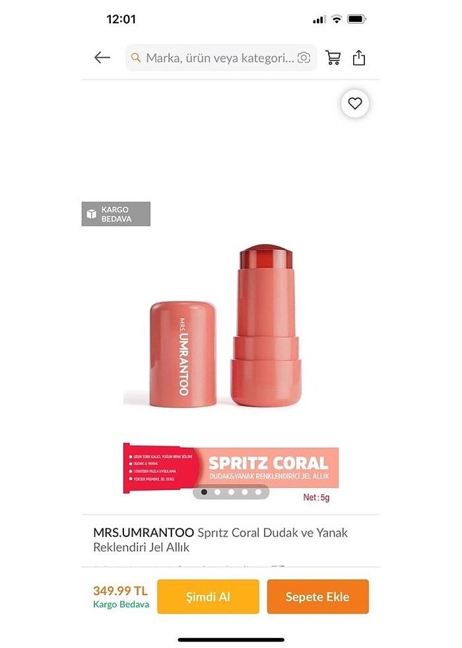Add product to favorites with heart icon
The height and width of the screenshot is (648, 462).
(355, 103)
